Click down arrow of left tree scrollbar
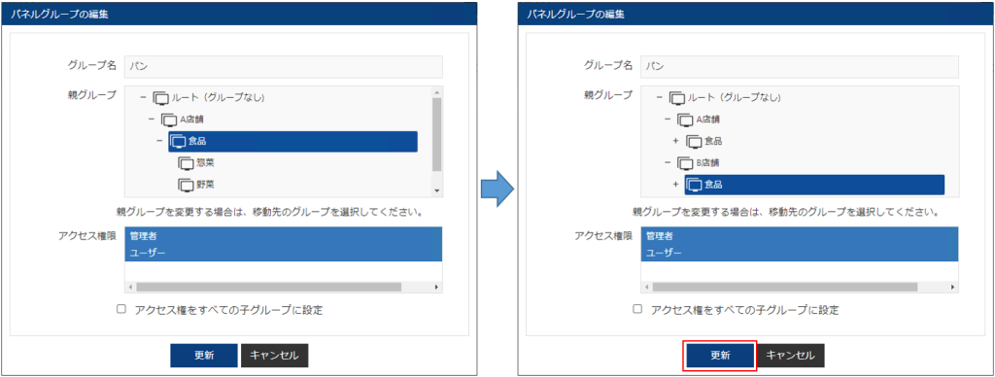This screenshot has height=377, width=995. pos(436,191)
